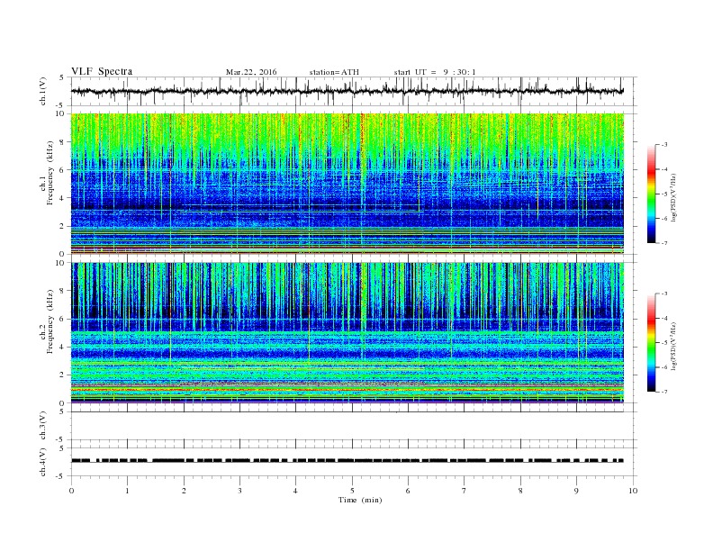This screenshot has height=551, width=713.
Task: Select the ch.2 color bar "log(PSD)(V²/Hz)" label
Action: point(674,346)
